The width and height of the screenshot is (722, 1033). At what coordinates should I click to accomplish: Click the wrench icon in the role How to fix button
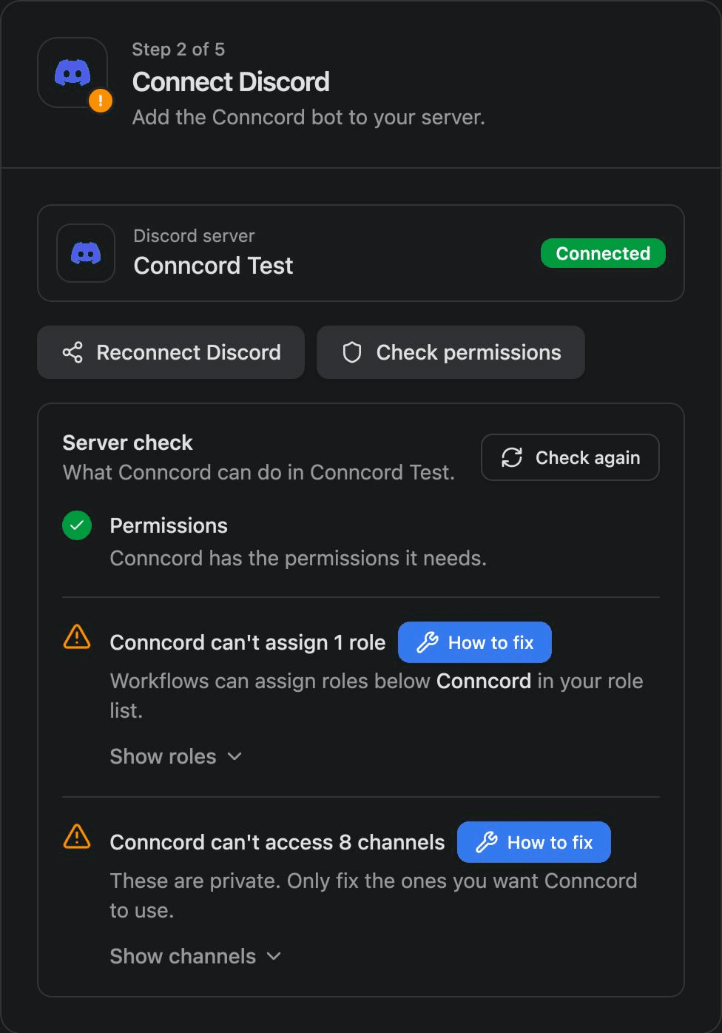pos(428,642)
